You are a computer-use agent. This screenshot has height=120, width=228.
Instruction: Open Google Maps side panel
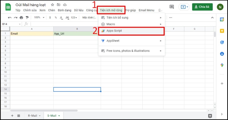(x=222, y=65)
